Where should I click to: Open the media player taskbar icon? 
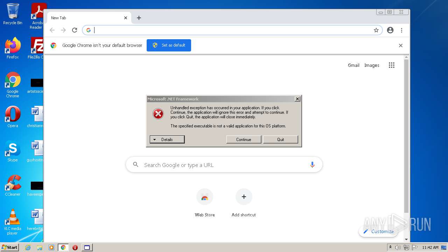pyautogui.click(x=51, y=247)
